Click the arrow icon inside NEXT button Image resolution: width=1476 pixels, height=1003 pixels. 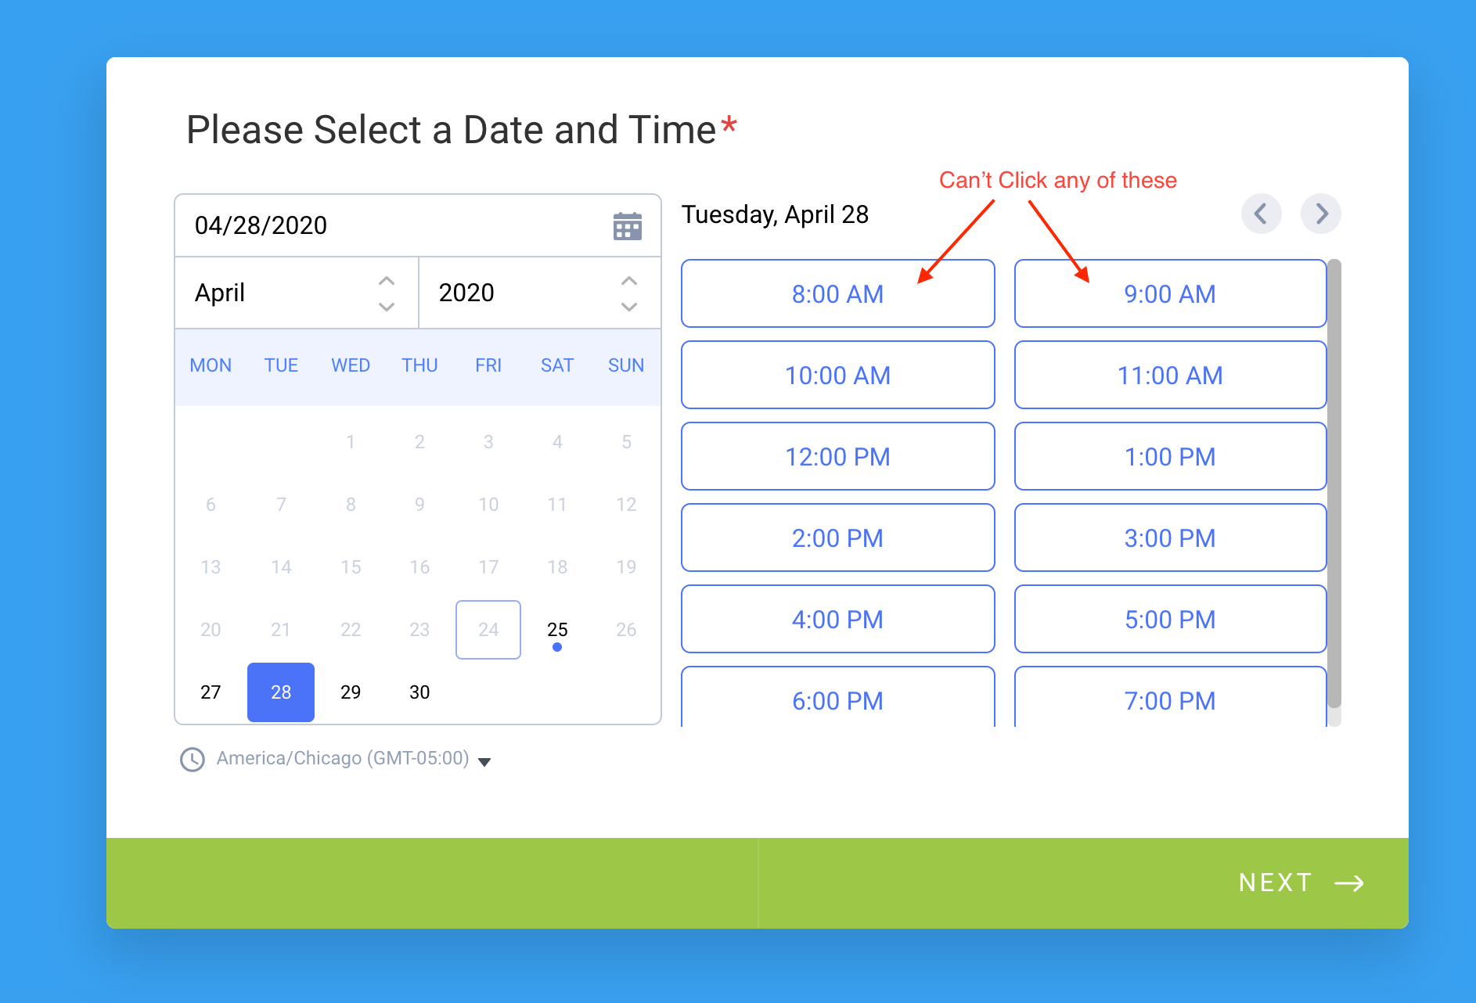tap(1350, 883)
